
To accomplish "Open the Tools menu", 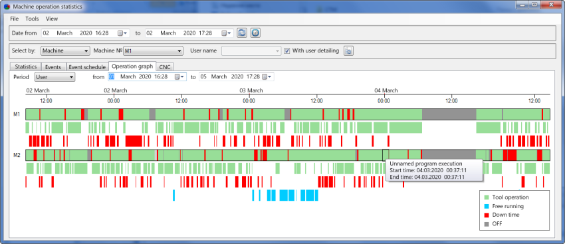I will [32, 19].
